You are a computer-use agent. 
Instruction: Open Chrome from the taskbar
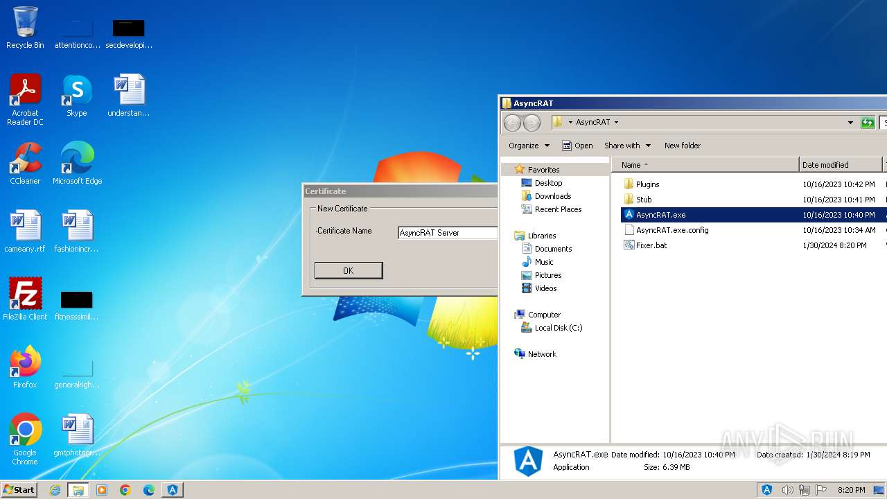tap(125, 490)
